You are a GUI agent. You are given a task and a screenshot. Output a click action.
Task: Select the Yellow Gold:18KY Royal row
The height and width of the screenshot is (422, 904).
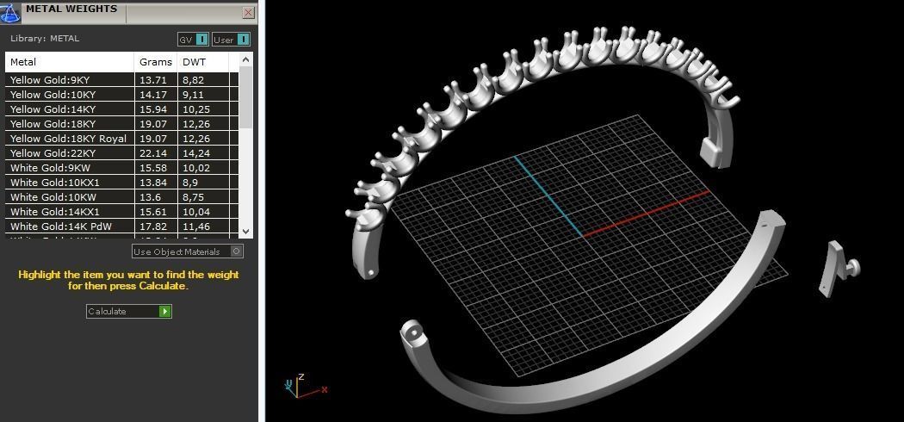[121, 139]
